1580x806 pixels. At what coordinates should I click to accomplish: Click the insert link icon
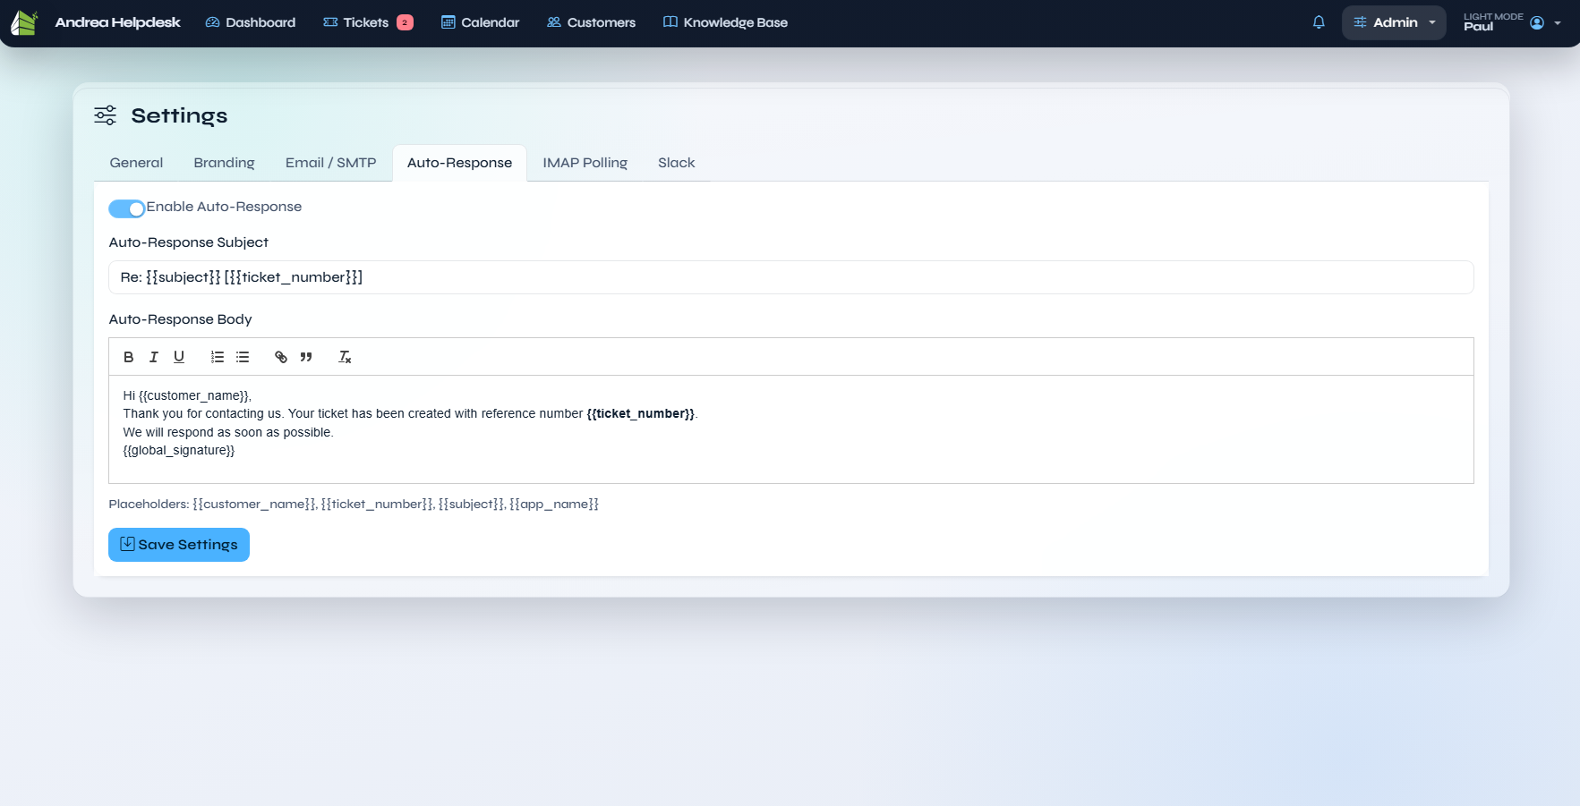click(281, 357)
